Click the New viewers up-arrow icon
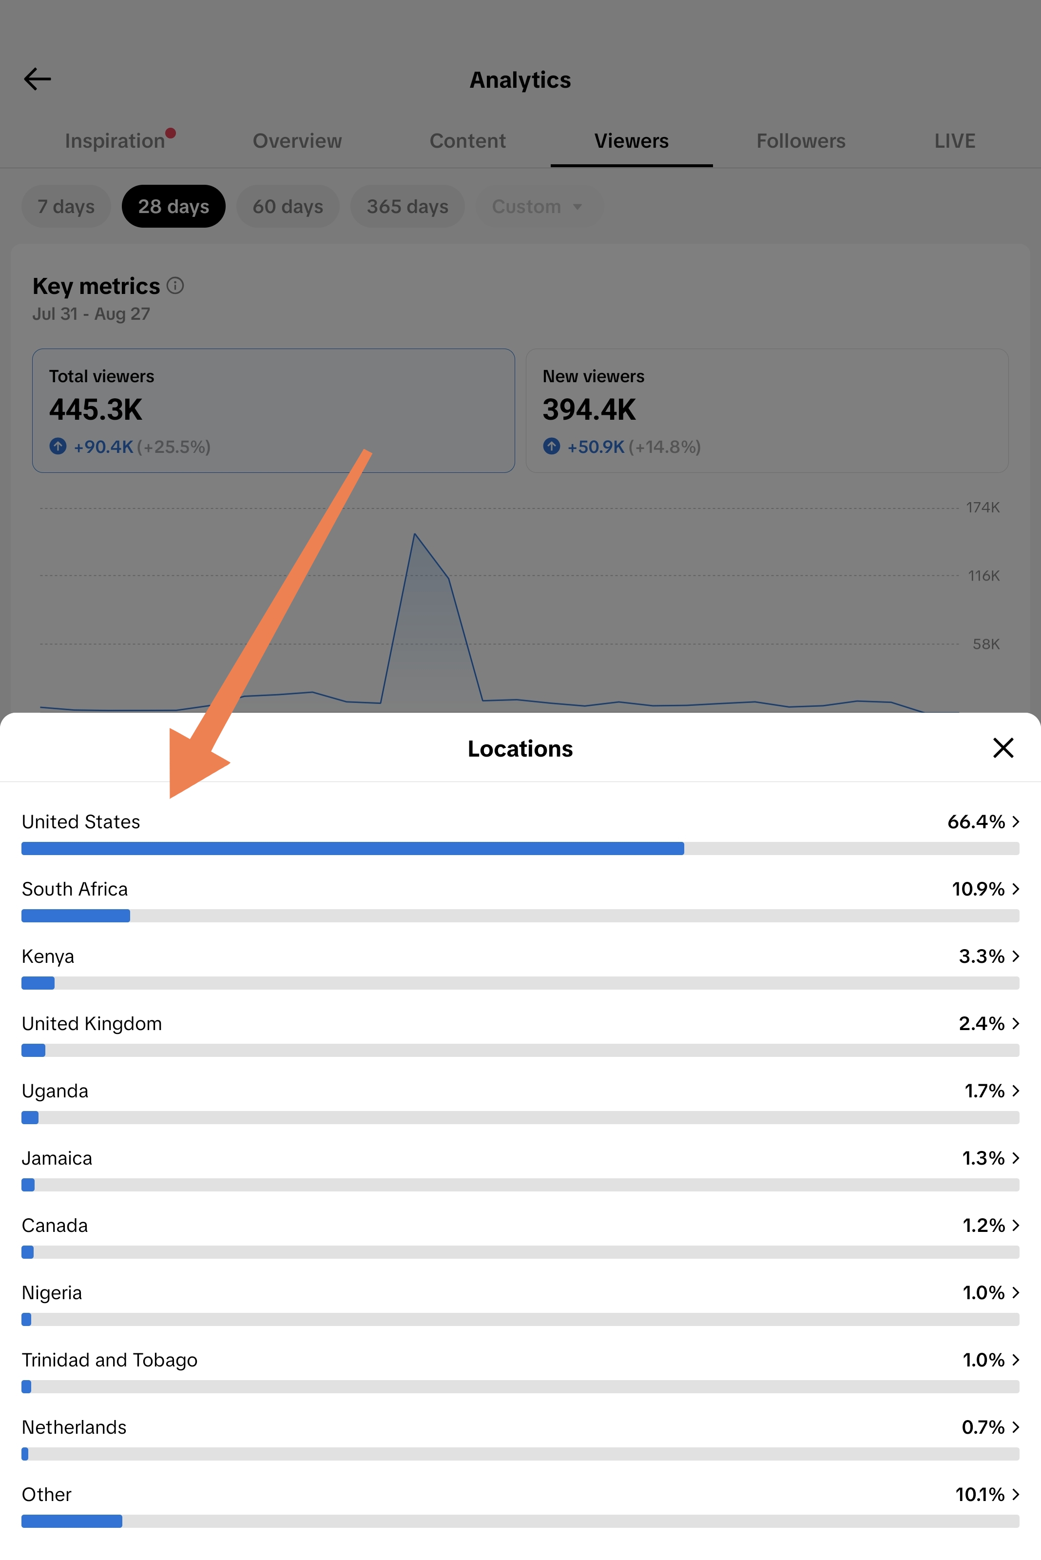1041x1560 pixels. (x=551, y=446)
